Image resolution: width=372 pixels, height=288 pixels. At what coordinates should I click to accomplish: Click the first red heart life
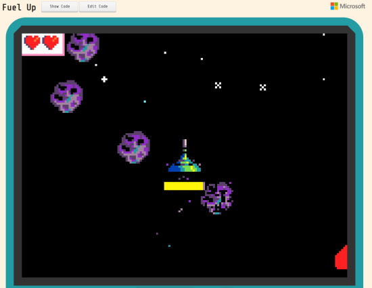click(32, 43)
